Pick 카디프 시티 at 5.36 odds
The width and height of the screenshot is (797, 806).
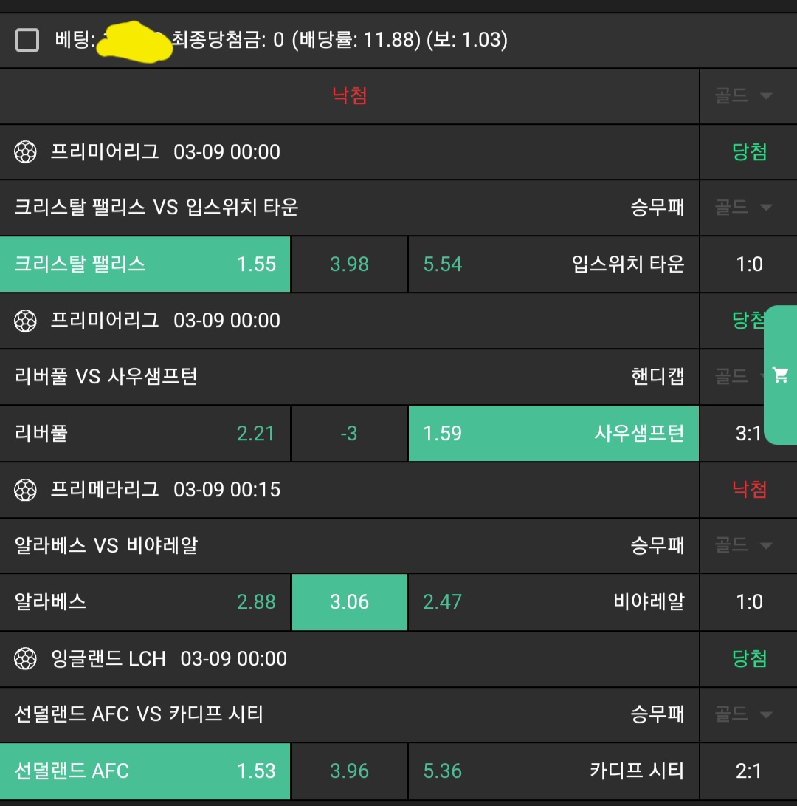pyautogui.click(x=553, y=771)
